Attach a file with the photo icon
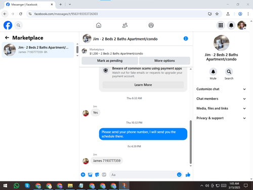The image size is (253, 190). [90, 175]
